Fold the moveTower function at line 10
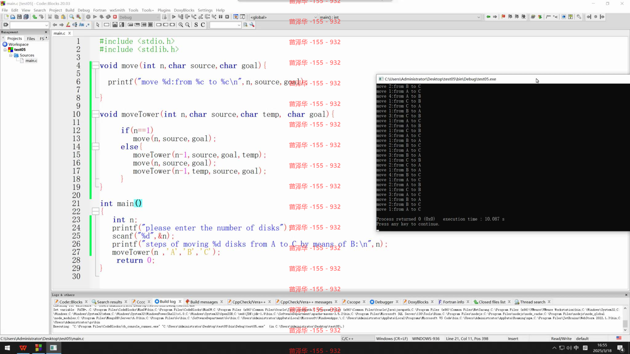630x354 pixels. (x=96, y=114)
